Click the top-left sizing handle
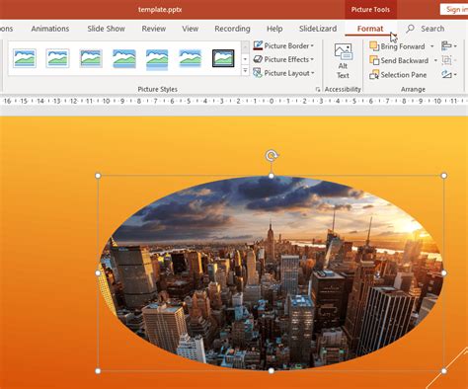 tap(98, 176)
